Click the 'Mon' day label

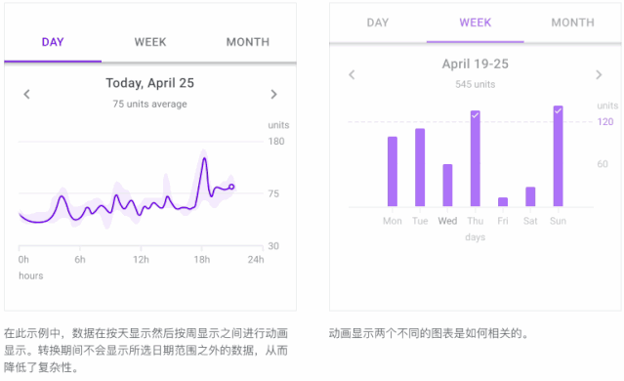pos(393,221)
